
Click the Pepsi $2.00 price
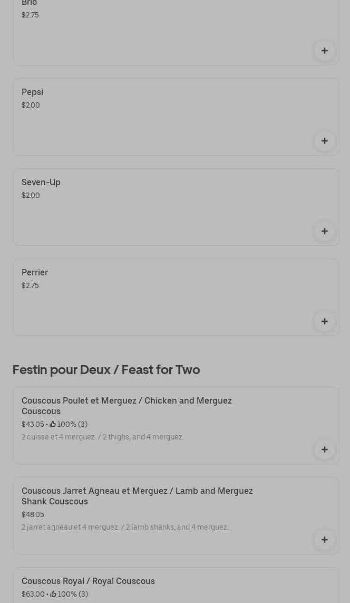pyautogui.click(x=31, y=106)
